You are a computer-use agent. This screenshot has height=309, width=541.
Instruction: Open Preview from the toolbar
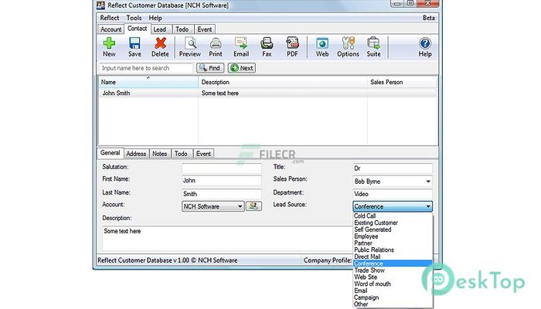point(190,47)
